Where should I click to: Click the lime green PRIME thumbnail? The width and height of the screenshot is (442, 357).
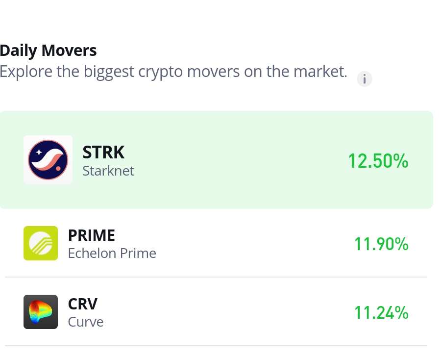tap(41, 243)
